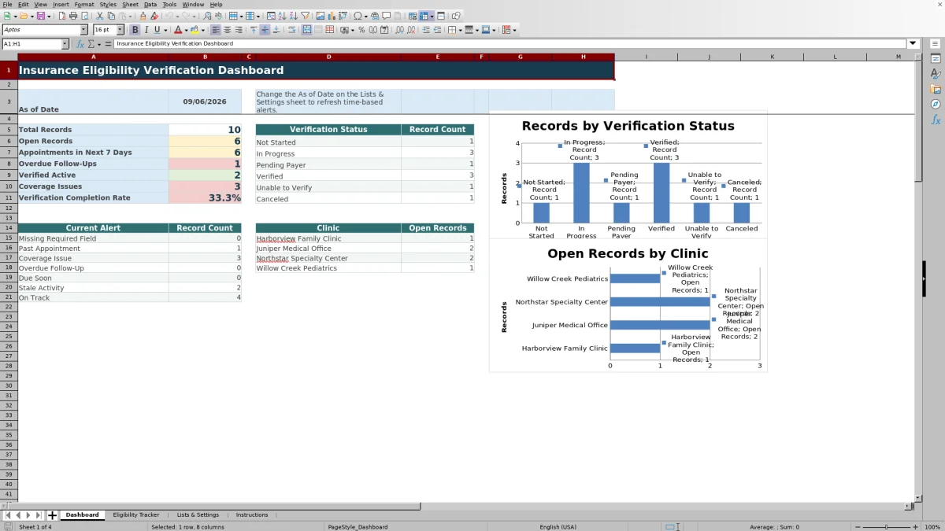945x531 pixels.
Task: Toggle Underline formatting
Action: coord(157,30)
